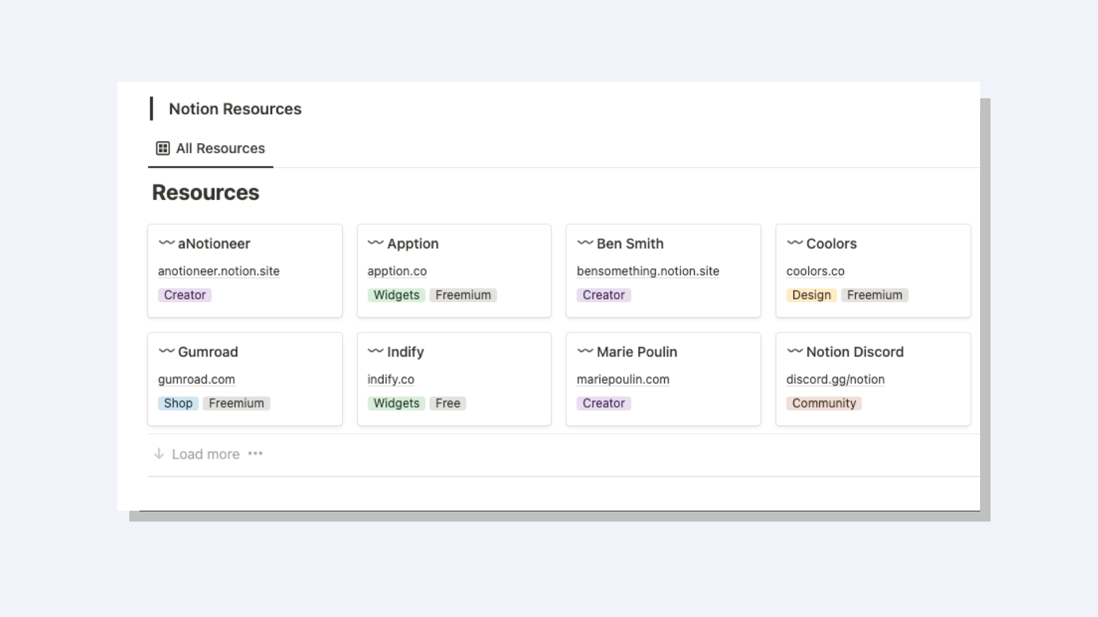Viewport: 1098px width, 617px height.
Task: Click the Freemium tag on Apption card
Action: (463, 295)
